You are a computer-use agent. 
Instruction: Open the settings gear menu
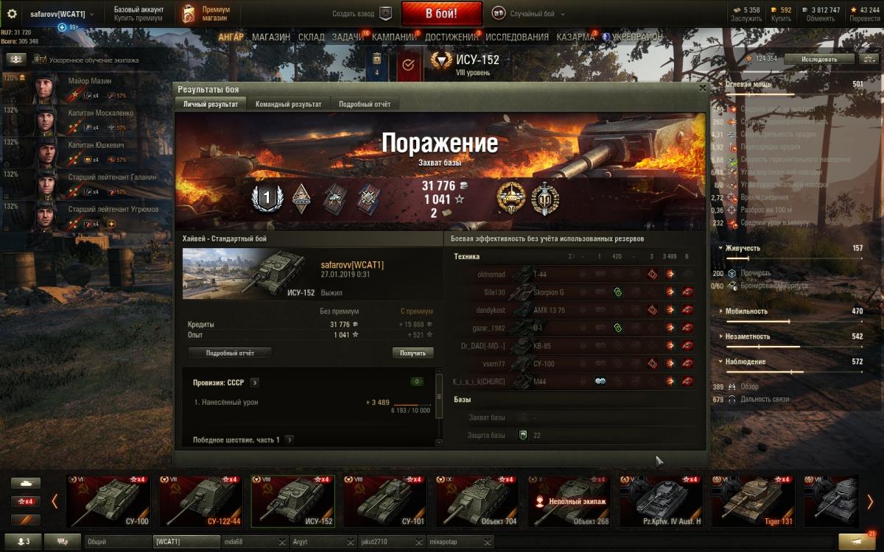point(12,14)
